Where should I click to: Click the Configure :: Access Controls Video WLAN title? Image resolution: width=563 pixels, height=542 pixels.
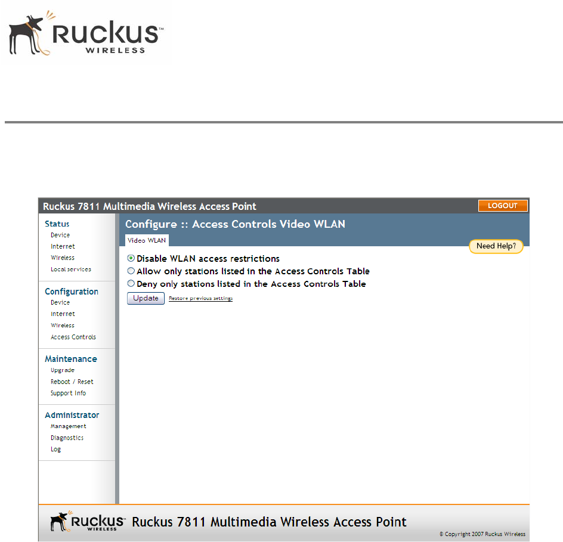(x=235, y=224)
